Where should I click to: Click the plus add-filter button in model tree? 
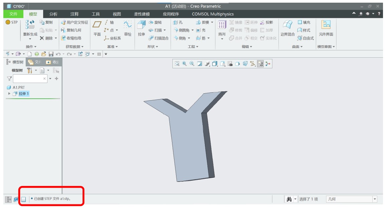(x=56, y=79)
